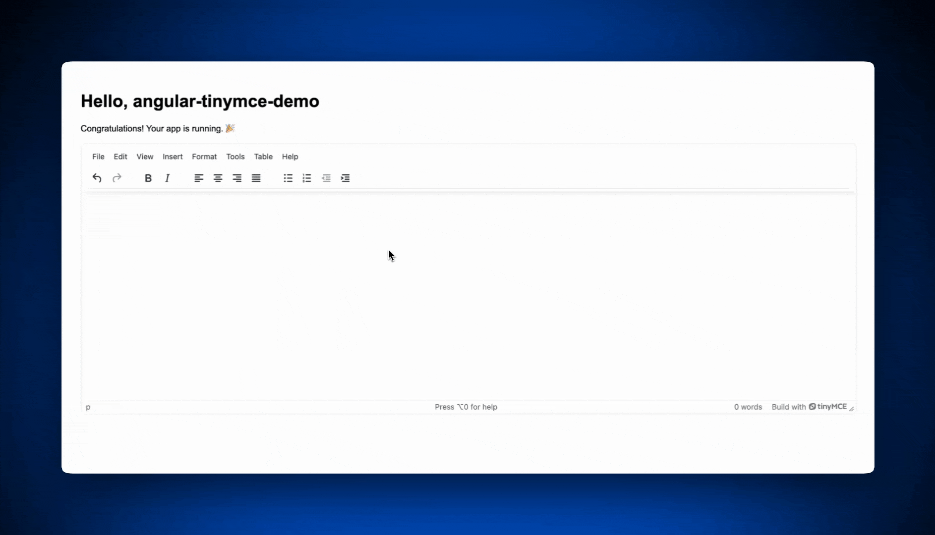Open the Tools menu
This screenshot has height=535, width=935.
(235, 157)
